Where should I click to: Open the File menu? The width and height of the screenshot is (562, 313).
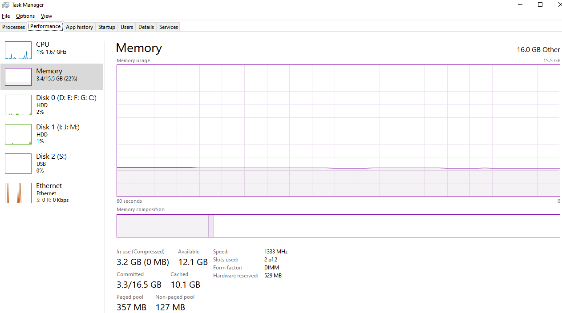click(x=6, y=16)
